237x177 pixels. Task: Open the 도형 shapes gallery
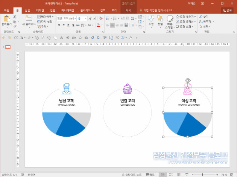point(151,21)
